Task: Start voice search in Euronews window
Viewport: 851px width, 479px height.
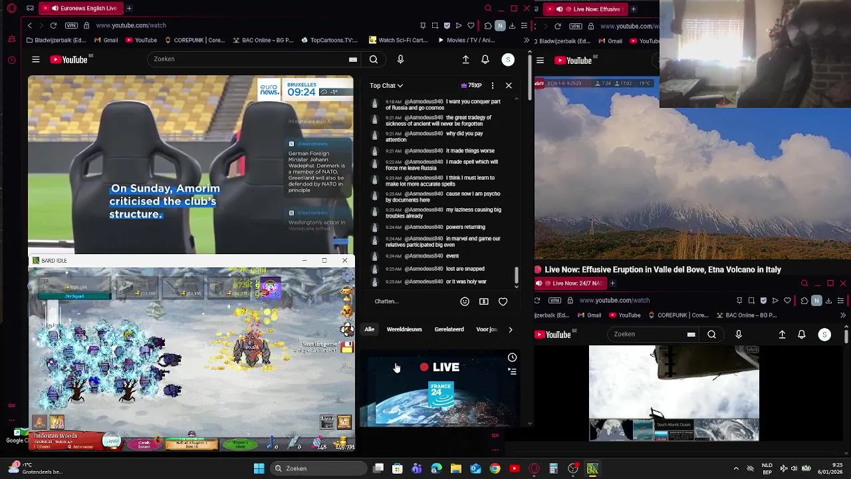Action: pyautogui.click(x=400, y=60)
